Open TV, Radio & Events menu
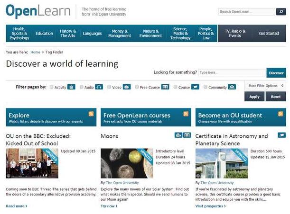 [235, 34]
